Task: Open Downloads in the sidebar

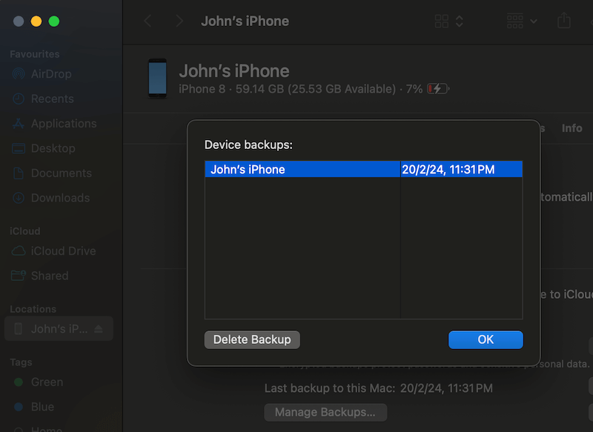Action: coord(60,198)
